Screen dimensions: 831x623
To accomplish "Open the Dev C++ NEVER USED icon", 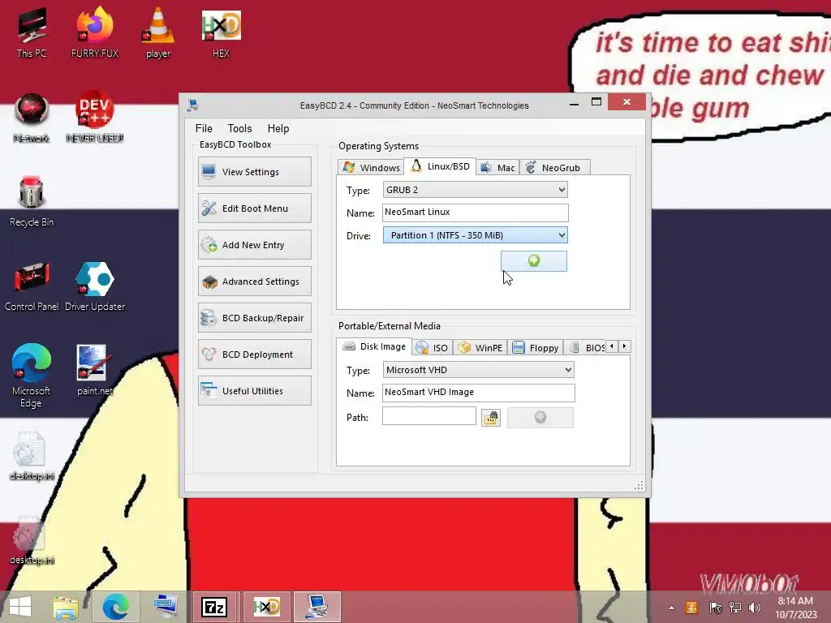I will (x=95, y=118).
